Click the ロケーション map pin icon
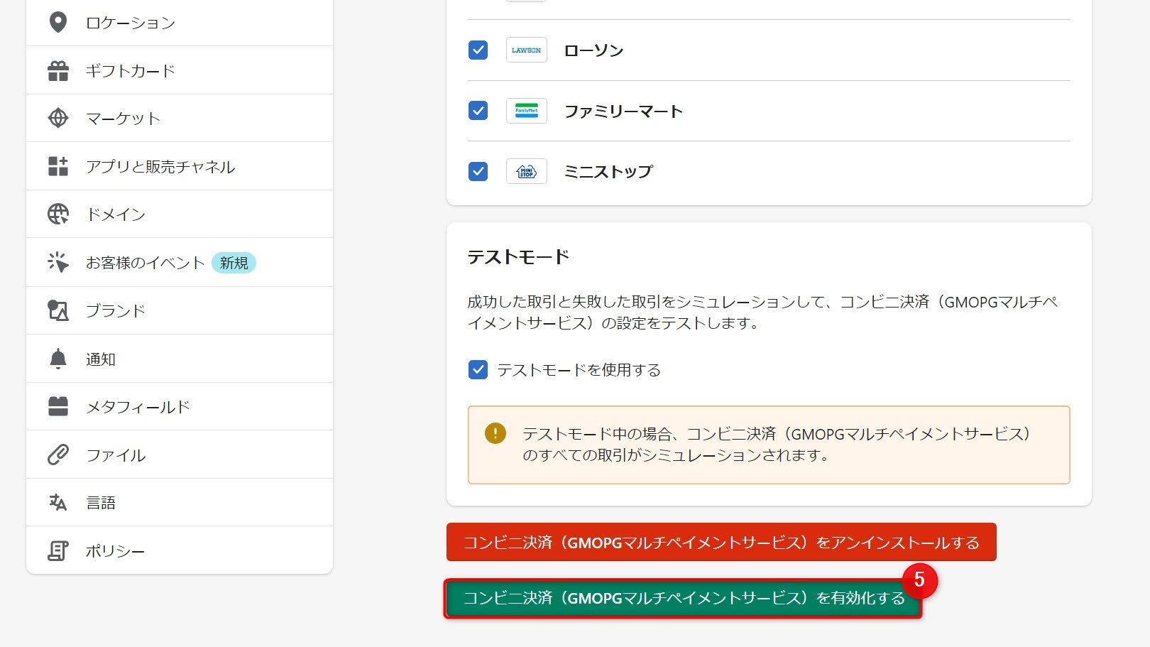The image size is (1150, 647). 58,22
